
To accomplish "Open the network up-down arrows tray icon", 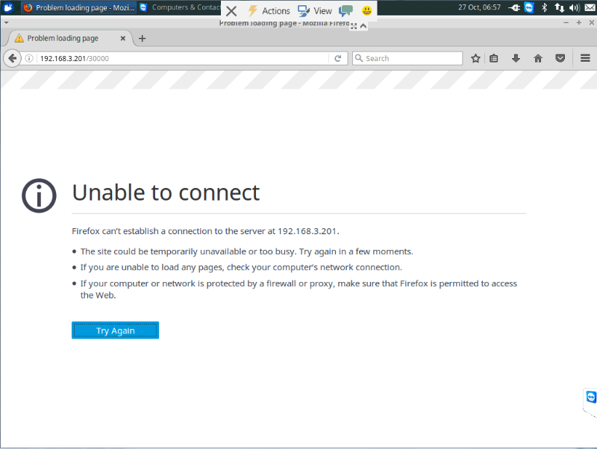I will (559, 7).
